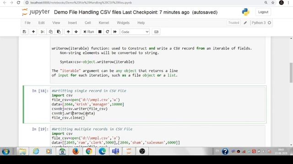Move selected cell down arrow
Screen dimensions: 293x164
[76, 32]
